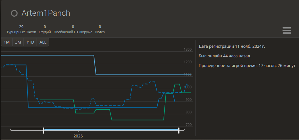Viewport: 299px width, 140px height.
Task: Open the 0 Сообщений На Форуме stat
Action: click(73, 29)
